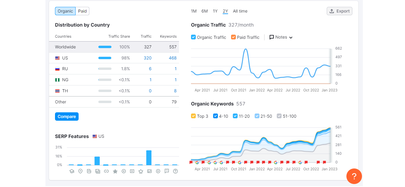Toggle the Paid Traffic checkbox
This screenshot has height=187, width=405.
(233, 37)
